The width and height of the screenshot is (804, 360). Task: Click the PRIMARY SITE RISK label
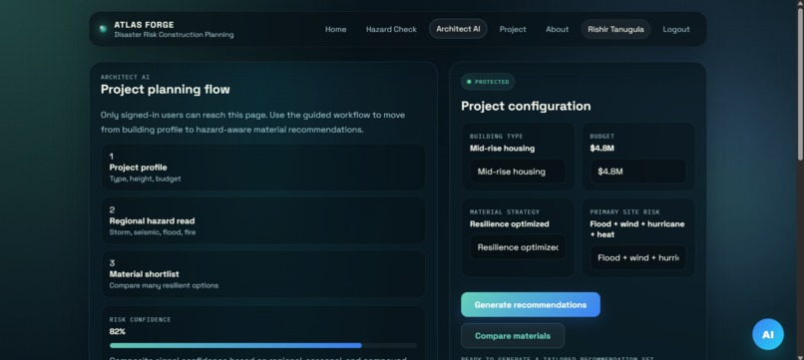point(624,211)
